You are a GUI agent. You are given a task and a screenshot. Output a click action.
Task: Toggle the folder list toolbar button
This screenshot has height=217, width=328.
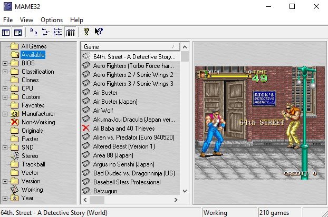6,33
